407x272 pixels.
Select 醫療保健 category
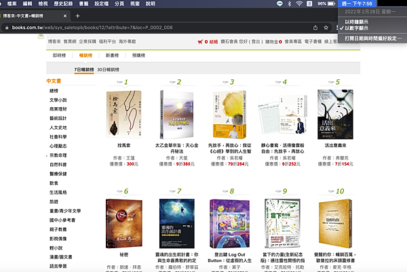coord(58,174)
